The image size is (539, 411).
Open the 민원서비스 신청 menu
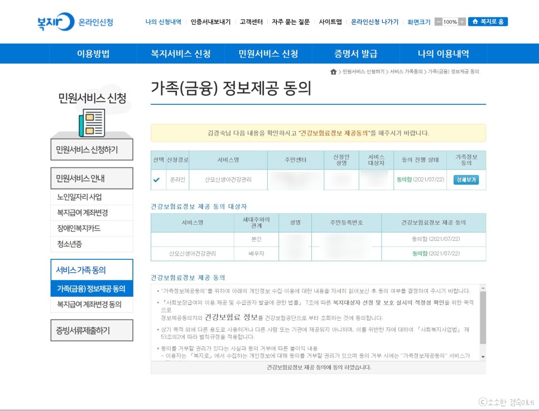(268, 54)
